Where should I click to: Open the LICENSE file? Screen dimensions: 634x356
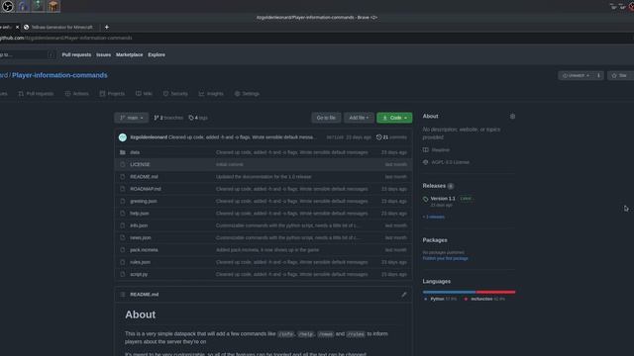140,165
